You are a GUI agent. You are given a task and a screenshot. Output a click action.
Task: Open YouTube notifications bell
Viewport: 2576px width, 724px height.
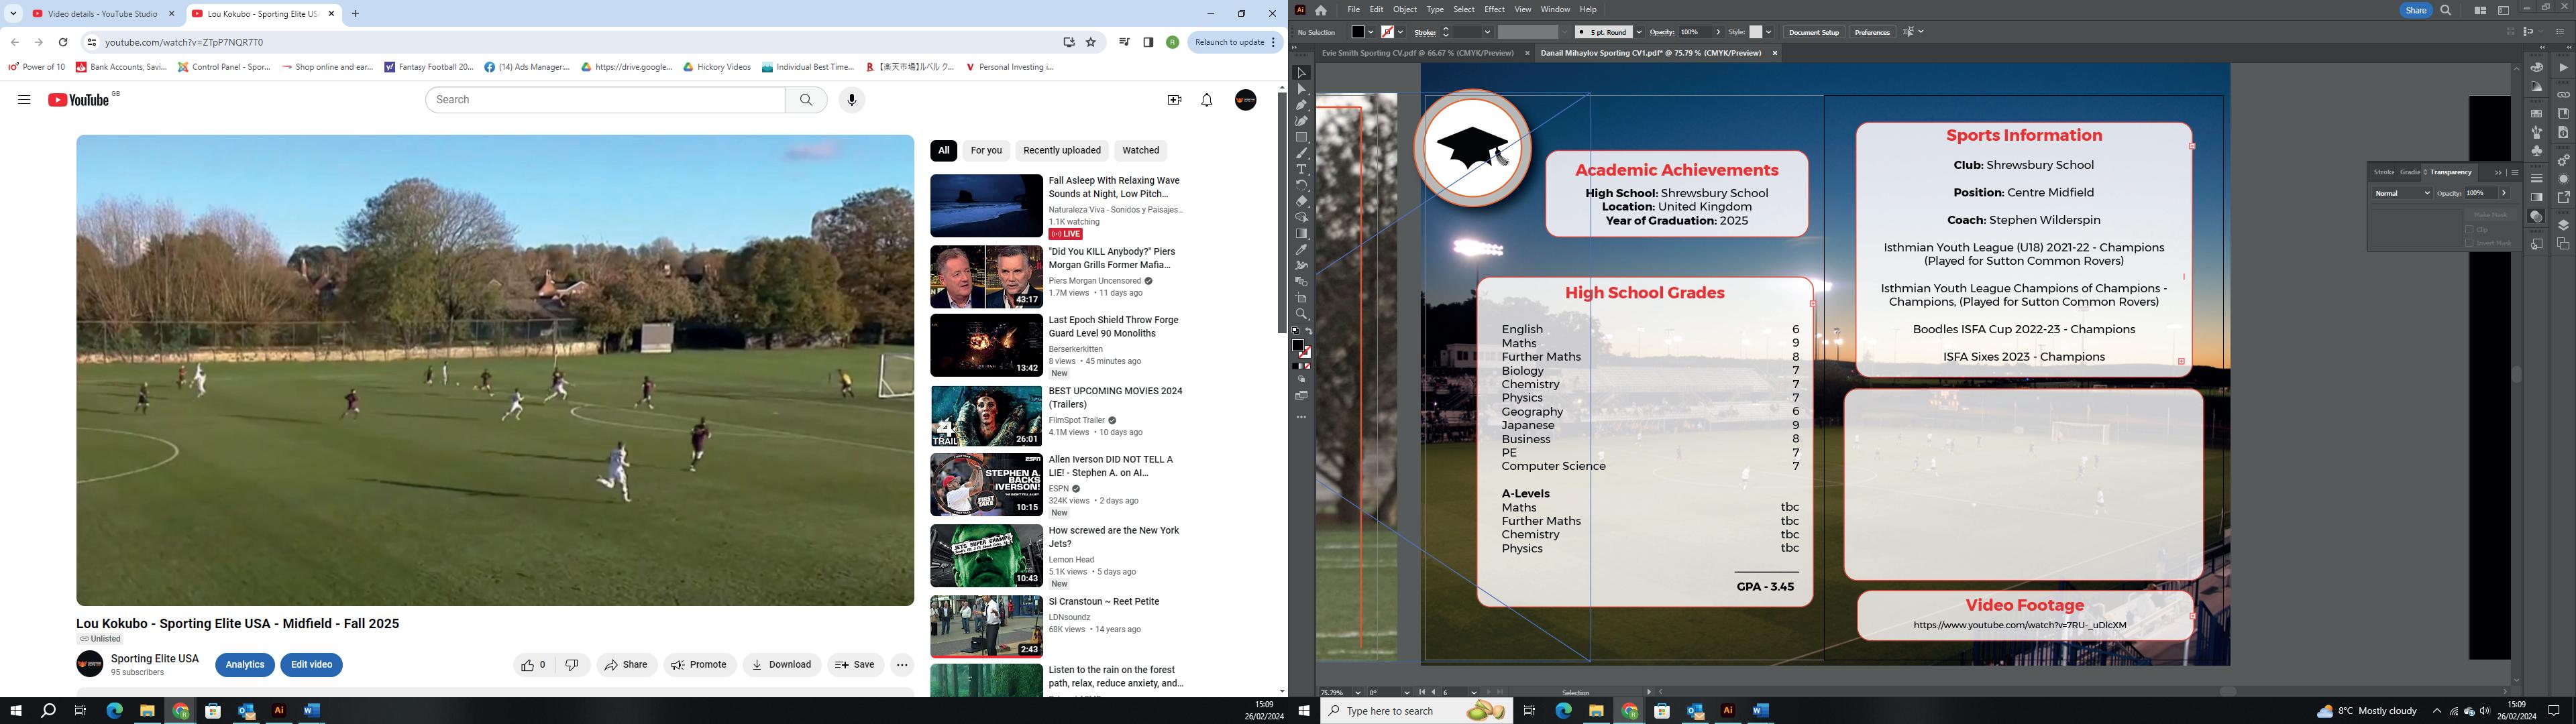[x=1206, y=100]
